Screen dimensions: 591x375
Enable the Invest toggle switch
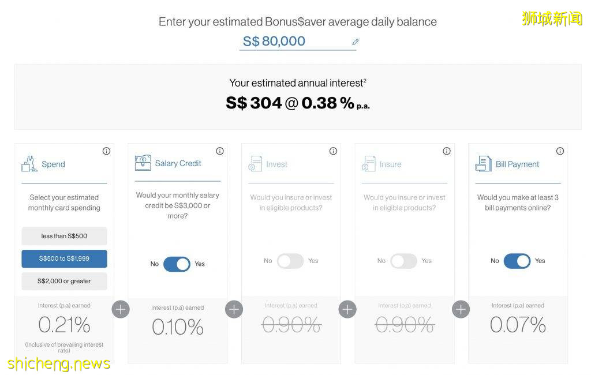[x=290, y=261]
